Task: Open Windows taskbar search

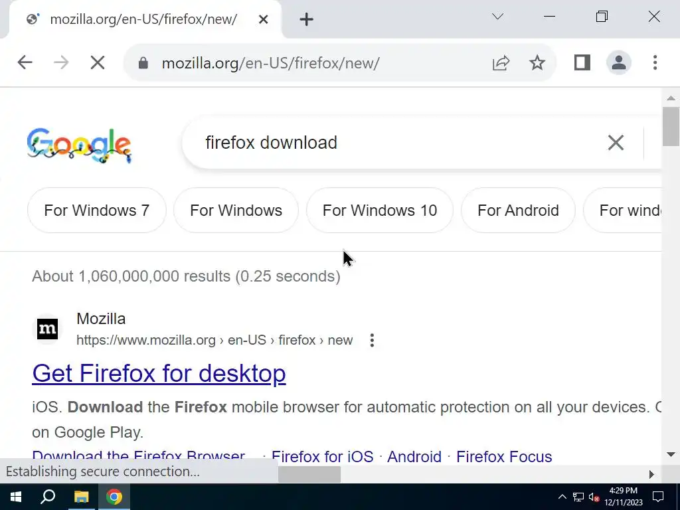Action: (x=48, y=497)
